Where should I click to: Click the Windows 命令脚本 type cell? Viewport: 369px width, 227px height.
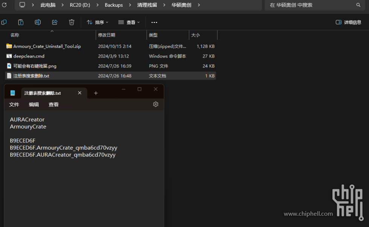pos(167,56)
